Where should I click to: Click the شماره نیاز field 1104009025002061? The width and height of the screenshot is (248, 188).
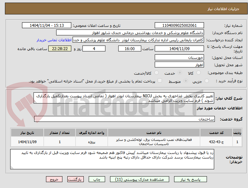click(179, 26)
